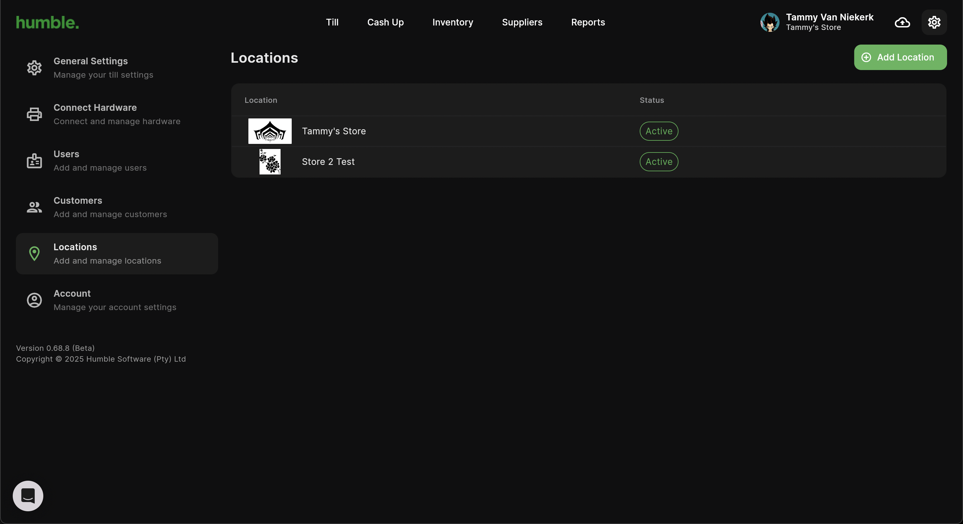Viewport: 963px width, 524px height.
Task: Click the Users badge icon
Action: click(x=34, y=161)
